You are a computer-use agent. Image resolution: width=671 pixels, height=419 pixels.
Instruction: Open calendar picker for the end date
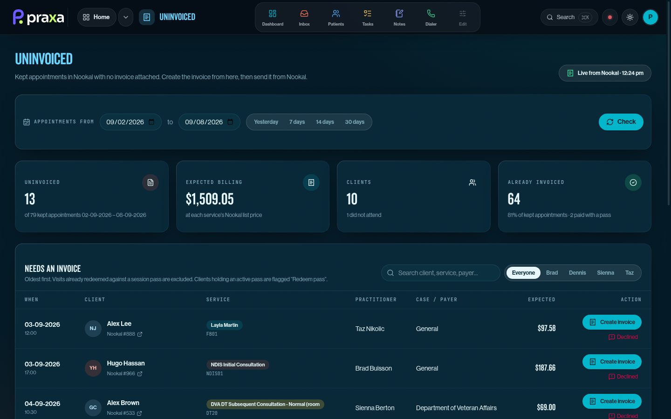click(230, 122)
